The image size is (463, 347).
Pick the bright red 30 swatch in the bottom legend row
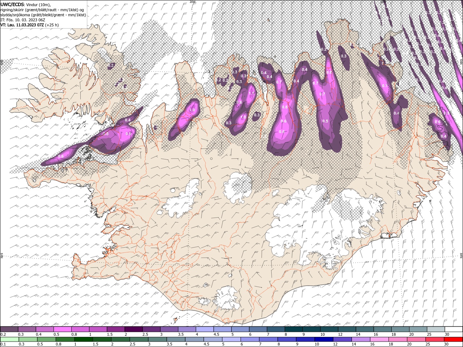click(453, 339)
